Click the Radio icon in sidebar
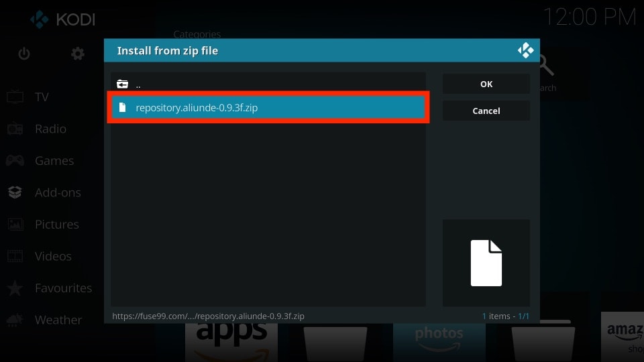644x362 pixels. click(15, 129)
